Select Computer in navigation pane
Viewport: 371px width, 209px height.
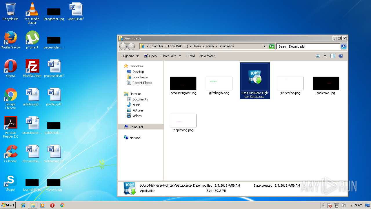tap(141, 127)
